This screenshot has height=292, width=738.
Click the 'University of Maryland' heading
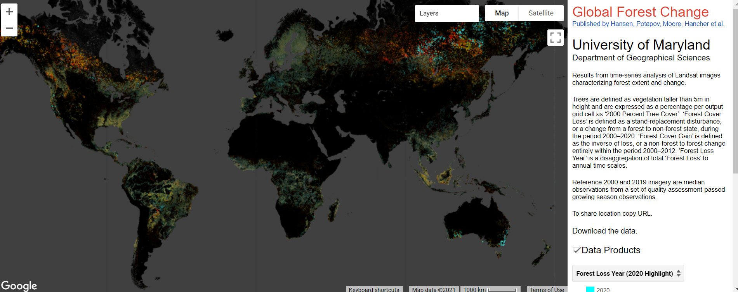pos(641,45)
